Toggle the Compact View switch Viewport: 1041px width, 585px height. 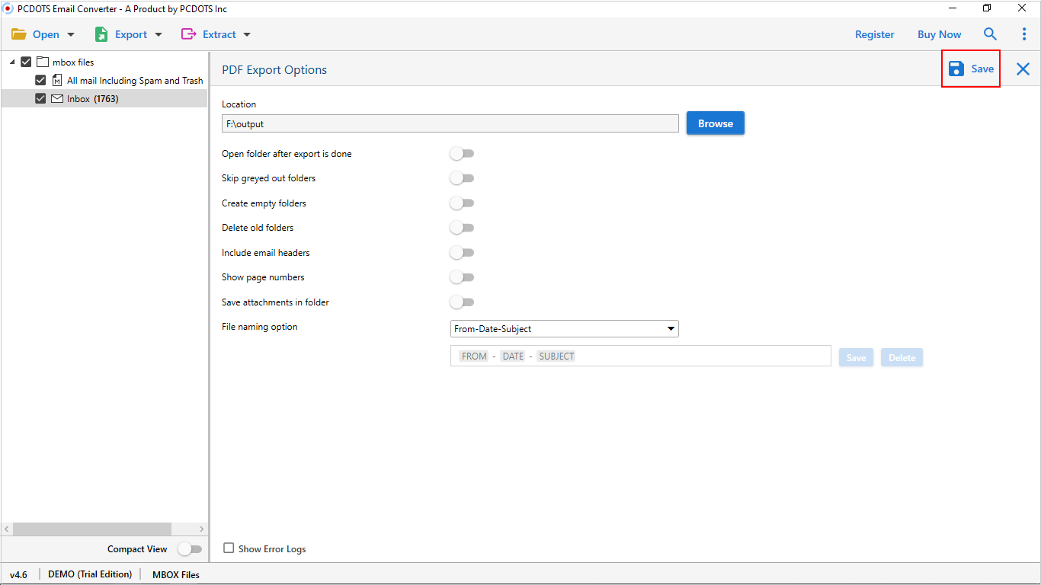190,549
